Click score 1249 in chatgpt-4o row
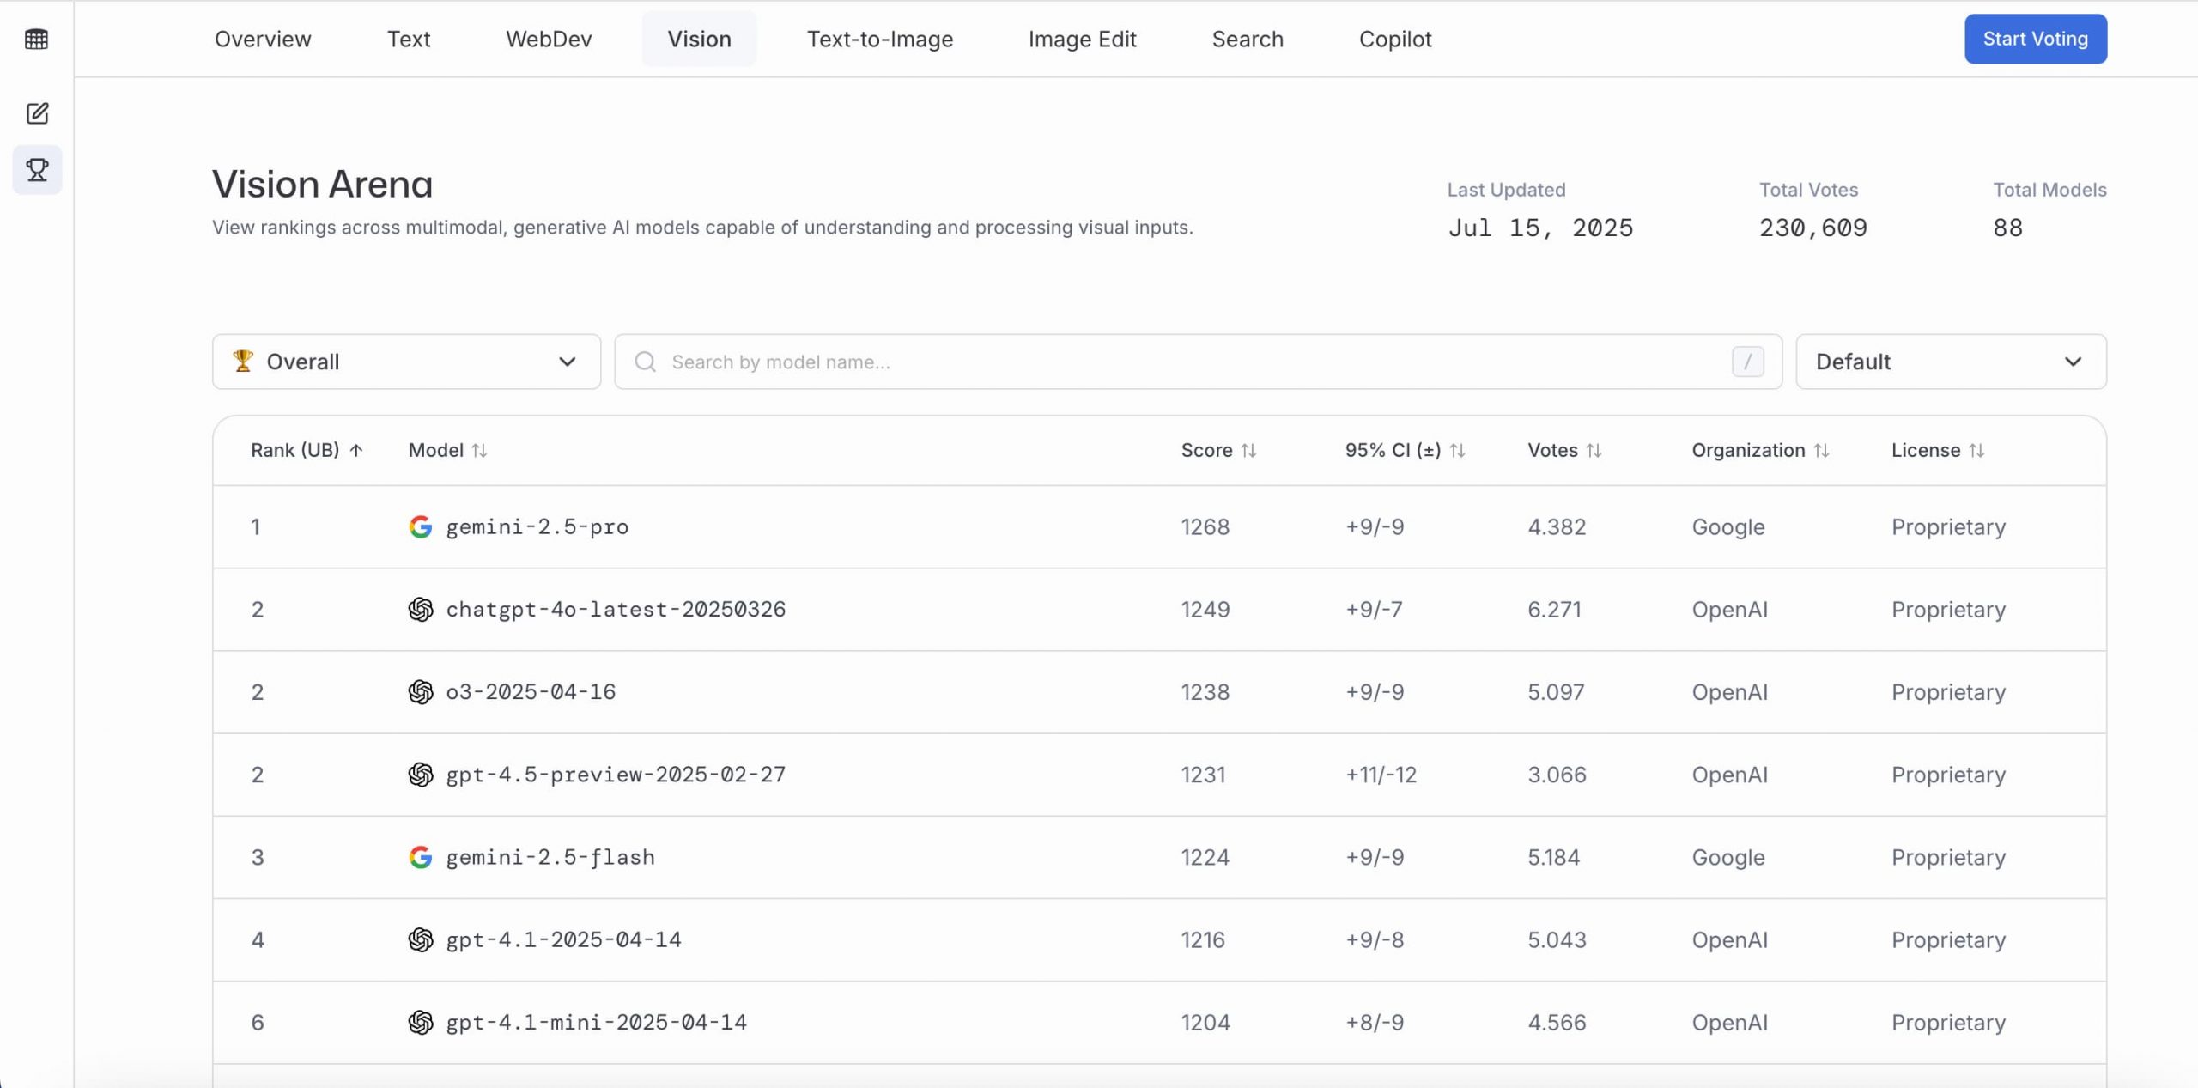Screen dimensions: 2198x1088 point(1205,609)
